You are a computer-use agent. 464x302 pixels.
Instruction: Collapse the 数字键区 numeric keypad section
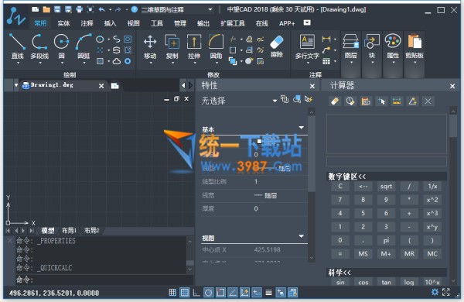click(x=387, y=177)
